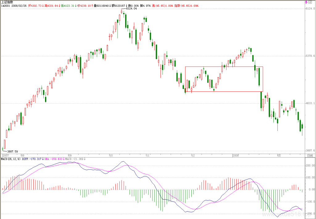Click the magenta DEA value label
The height and width of the screenshot is (219, 316).
[53, 159]
